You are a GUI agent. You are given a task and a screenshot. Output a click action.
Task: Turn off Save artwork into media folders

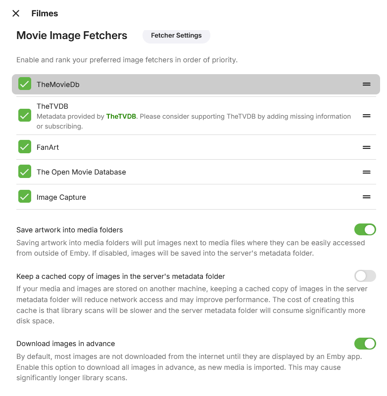point(365,229)
